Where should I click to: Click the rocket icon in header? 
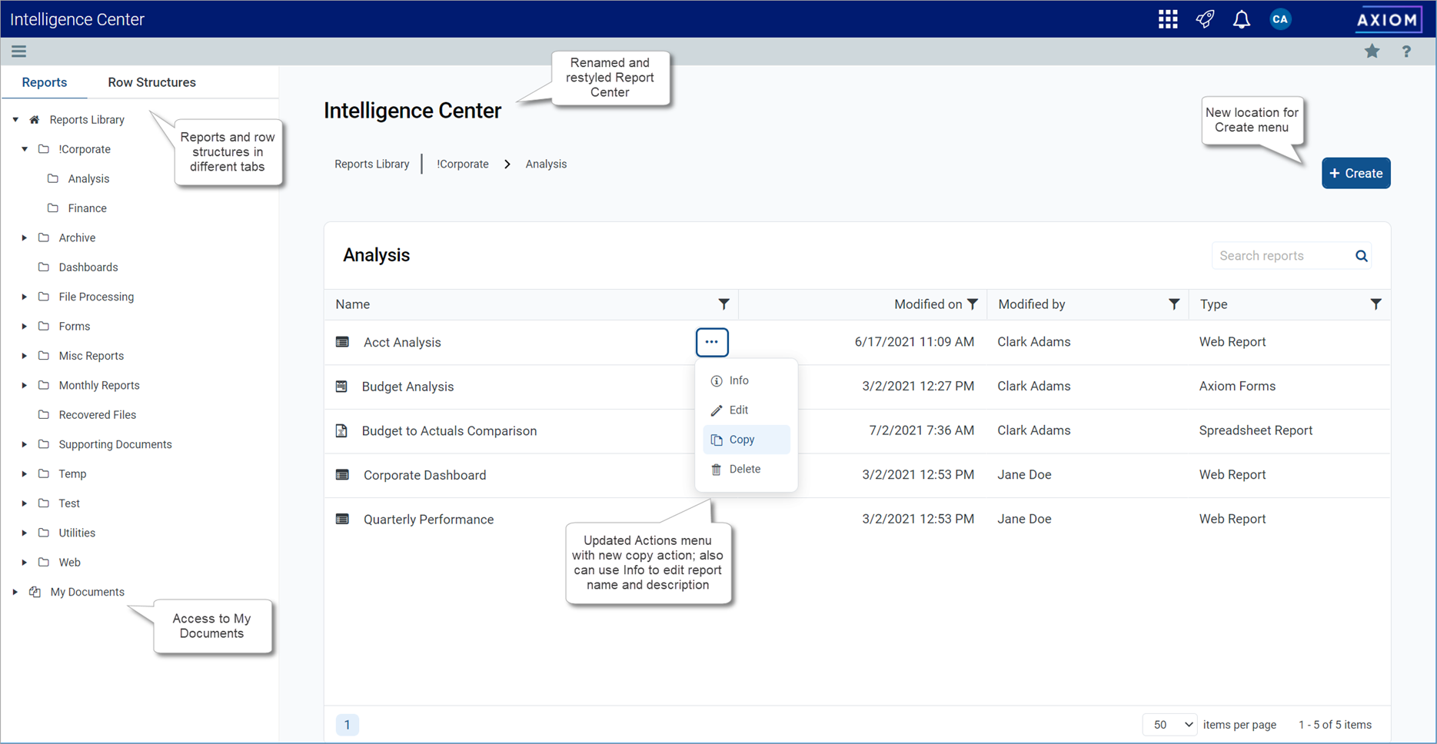[1205, 19]
